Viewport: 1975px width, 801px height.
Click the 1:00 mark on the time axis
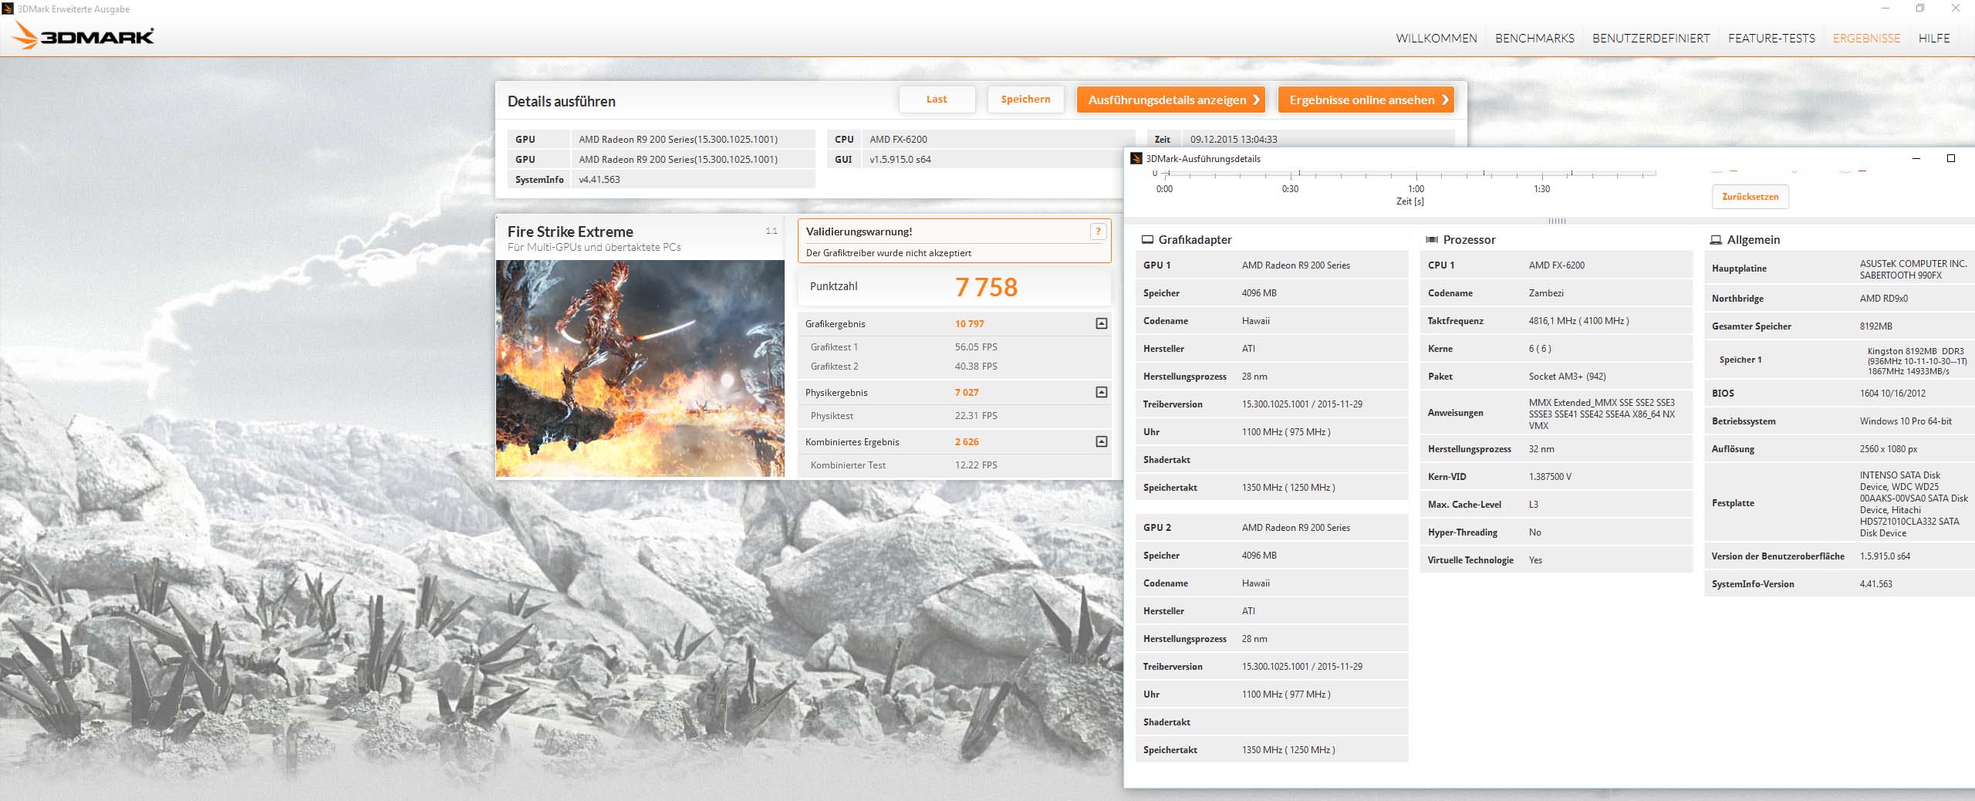tap(1416, 189)
